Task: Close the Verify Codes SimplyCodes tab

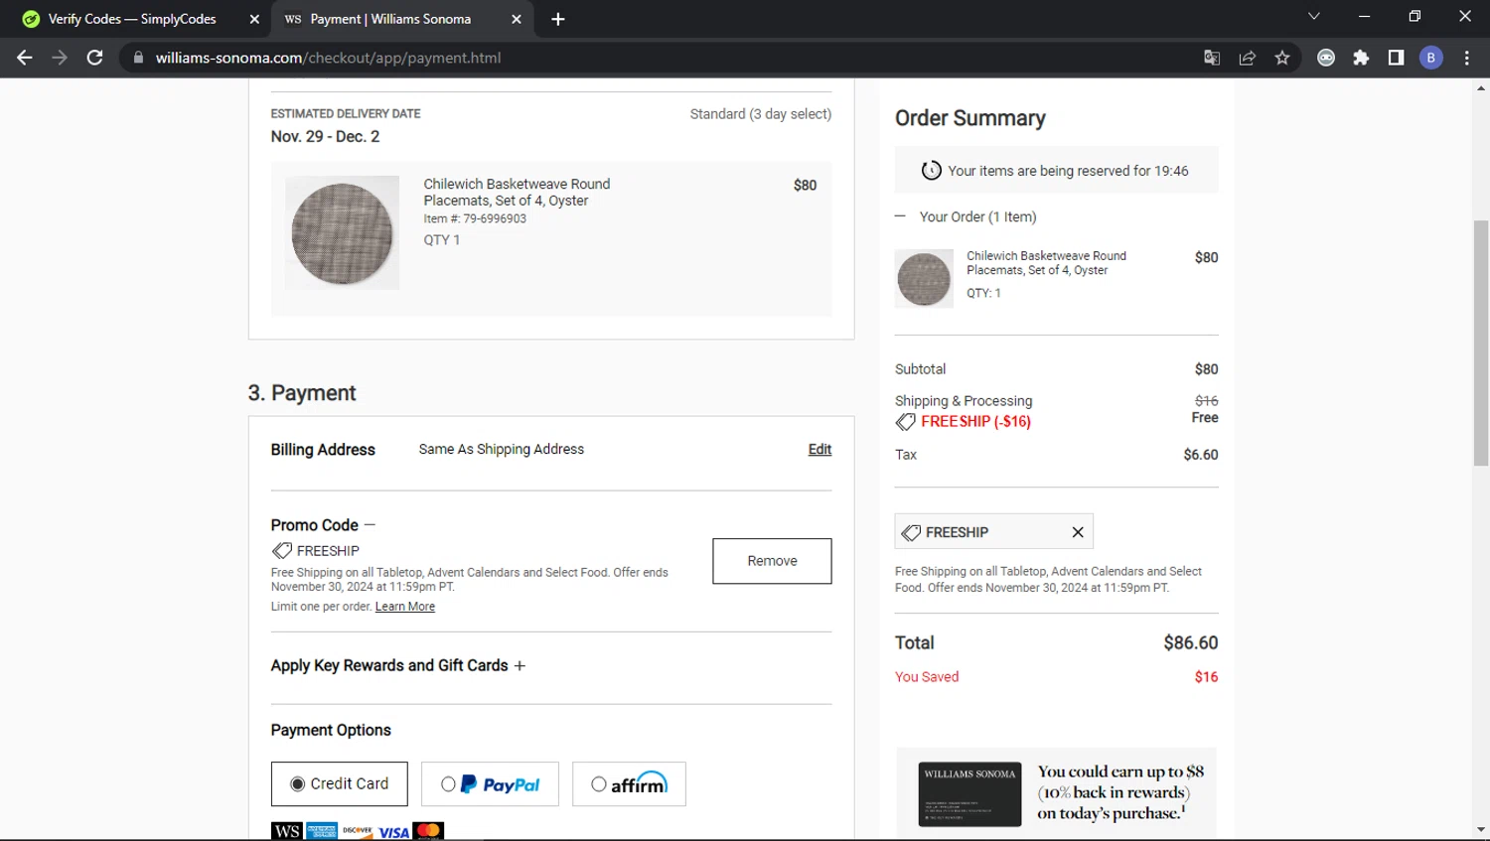Action: tap(254, 19)
